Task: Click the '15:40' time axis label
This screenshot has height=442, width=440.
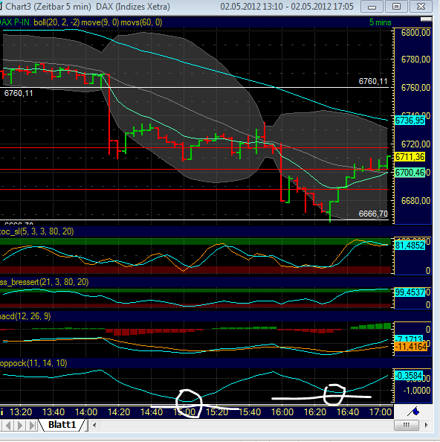Action: (250, 412)
